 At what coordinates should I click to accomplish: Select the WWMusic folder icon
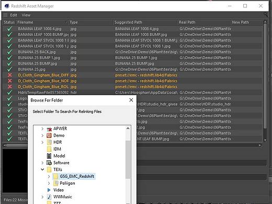[49, 197]
